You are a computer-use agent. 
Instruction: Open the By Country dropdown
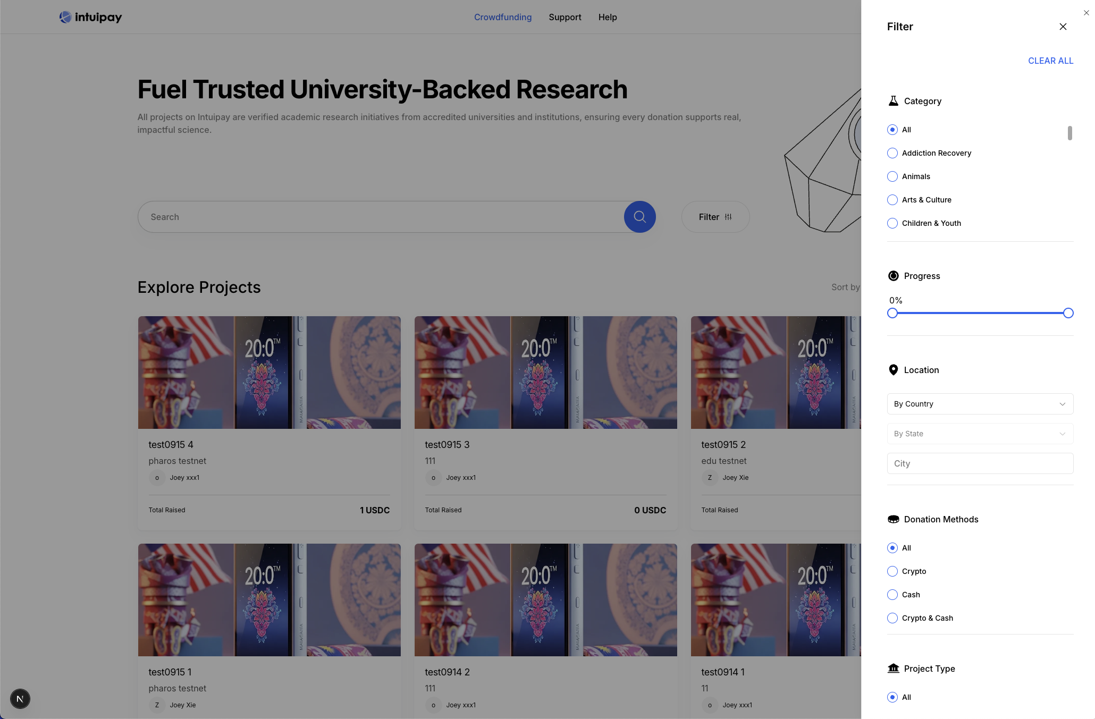980,404
